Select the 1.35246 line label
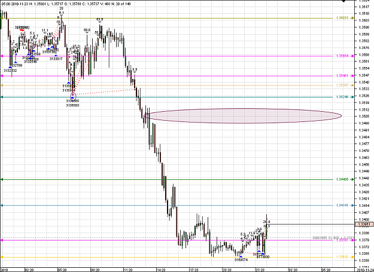The width and height of the screenshot is (374, 272). click(342, 97)
